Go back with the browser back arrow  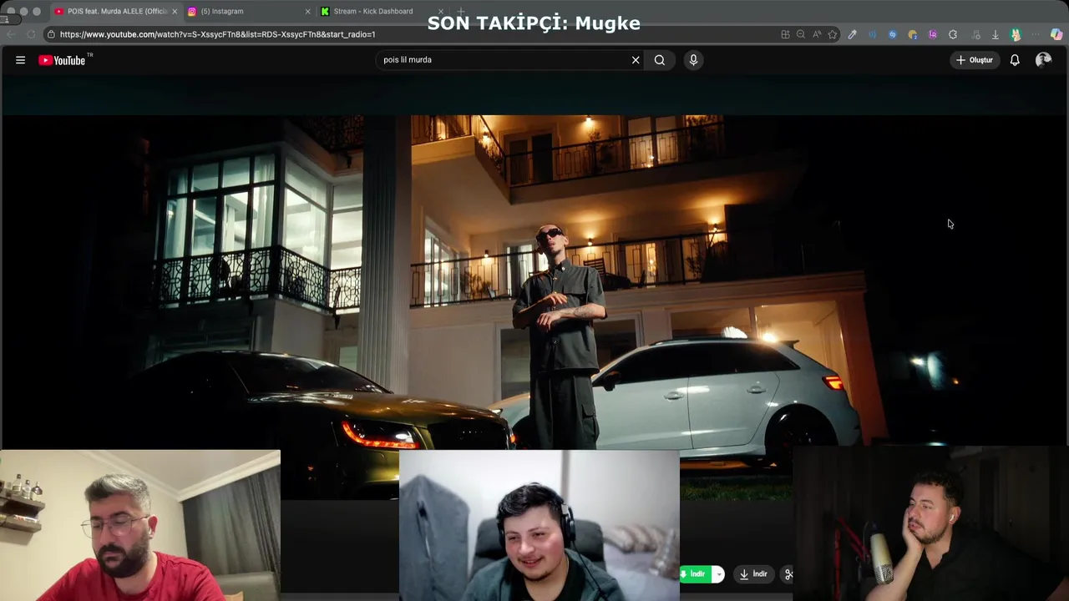pos(10,34)
